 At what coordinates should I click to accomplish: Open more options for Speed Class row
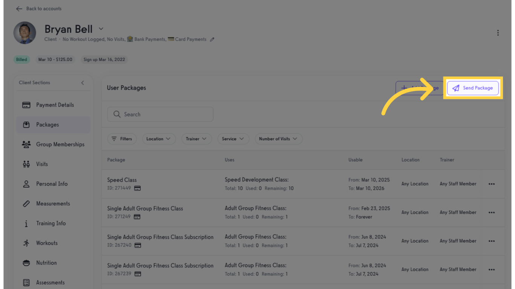tap(492, 184)
